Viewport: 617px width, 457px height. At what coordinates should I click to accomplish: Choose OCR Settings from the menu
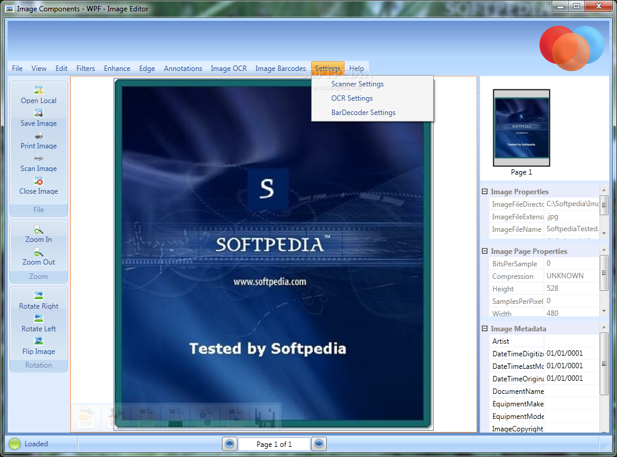(x=372, y=98)
